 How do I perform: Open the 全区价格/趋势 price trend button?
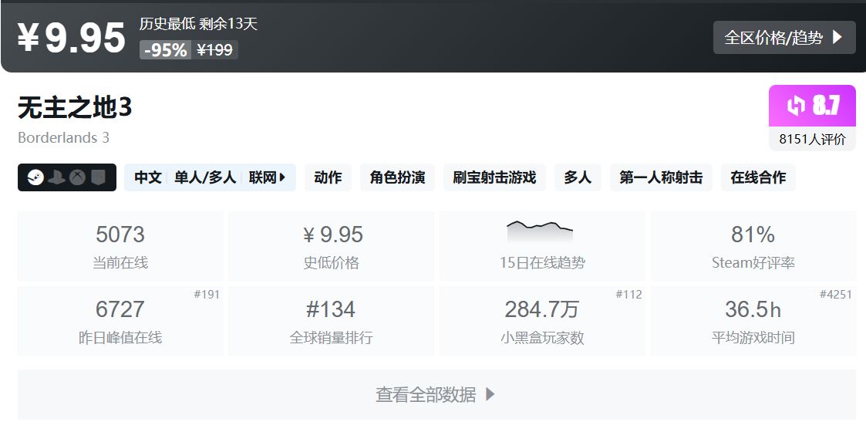point(784,38)
